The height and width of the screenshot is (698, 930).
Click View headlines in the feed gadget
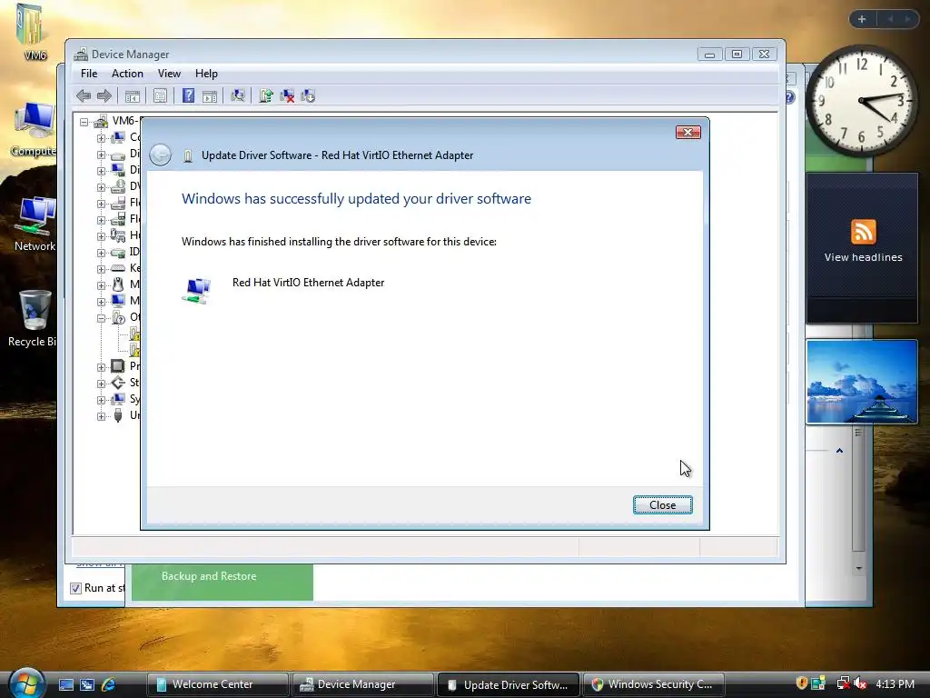[x=863, y=257]
